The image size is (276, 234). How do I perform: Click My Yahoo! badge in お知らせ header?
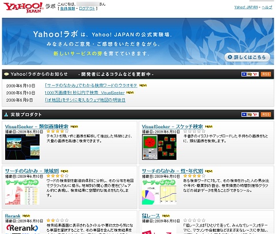250,74
